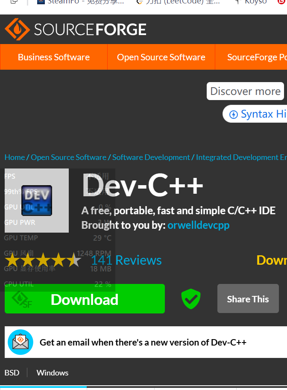Open the Syntax Hi suggestion pill

coord(255,114)
